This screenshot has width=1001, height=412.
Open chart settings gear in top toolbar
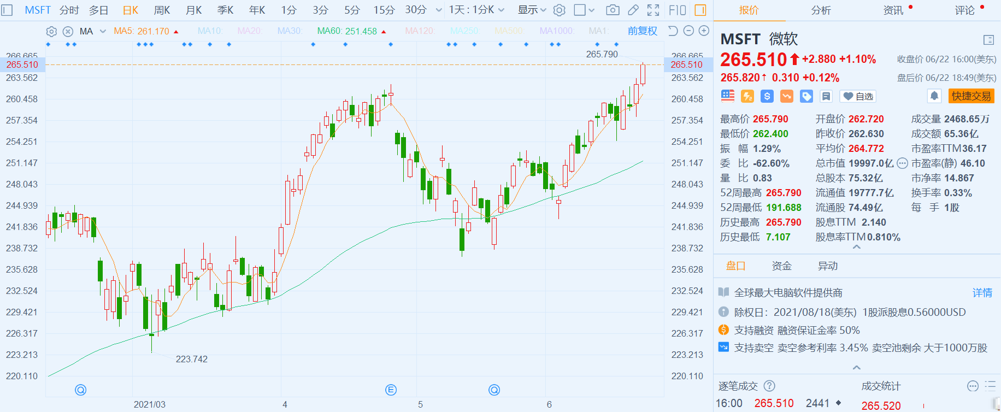559,10
